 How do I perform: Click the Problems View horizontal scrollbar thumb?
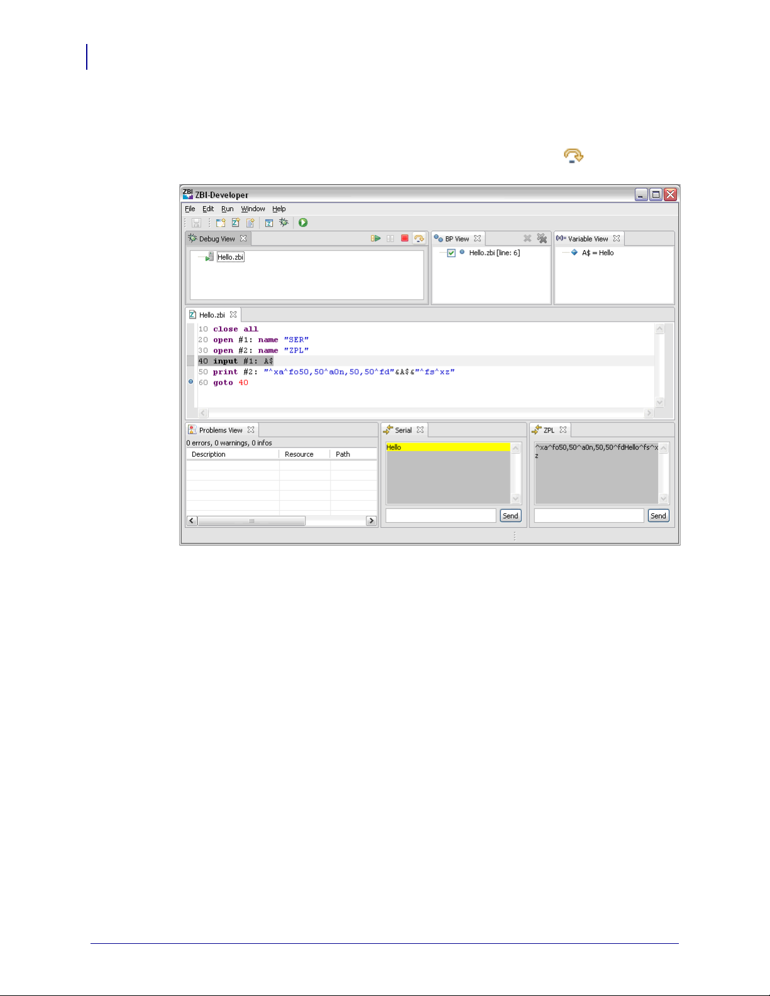pos(251,521)
